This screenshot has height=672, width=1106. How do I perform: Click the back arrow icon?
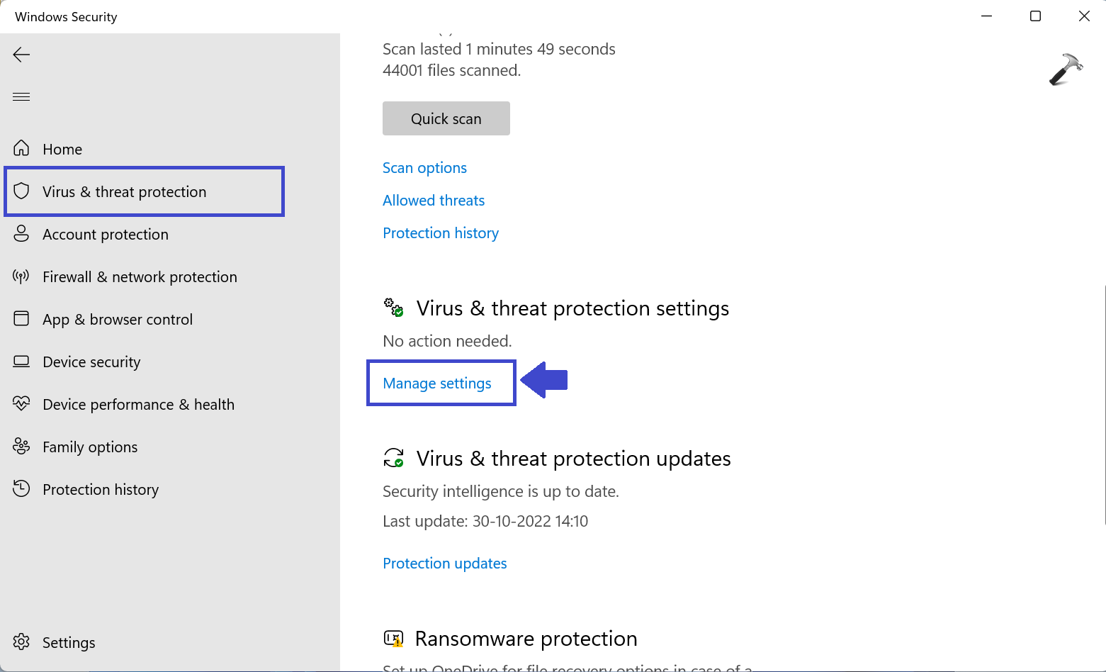21,55
